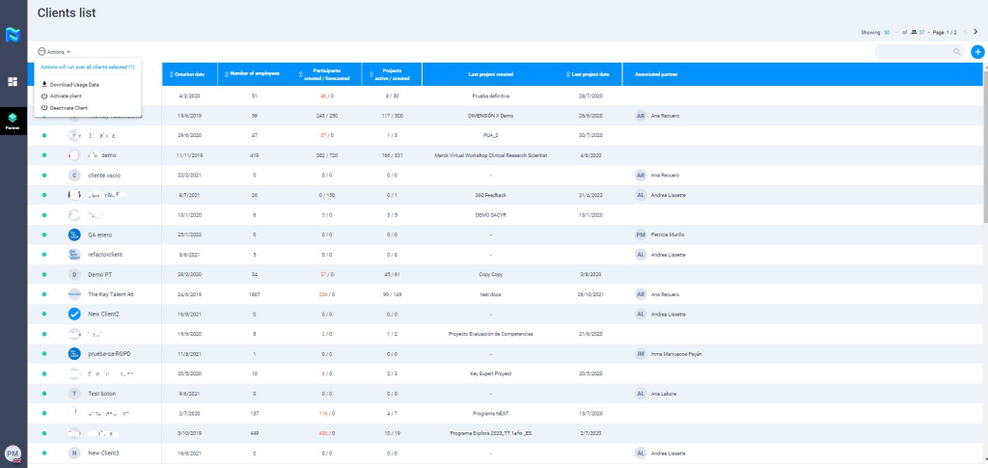This screenshot has height=468, width=988.
Task: Go to the next page arrow
Action: click(975, 32)
